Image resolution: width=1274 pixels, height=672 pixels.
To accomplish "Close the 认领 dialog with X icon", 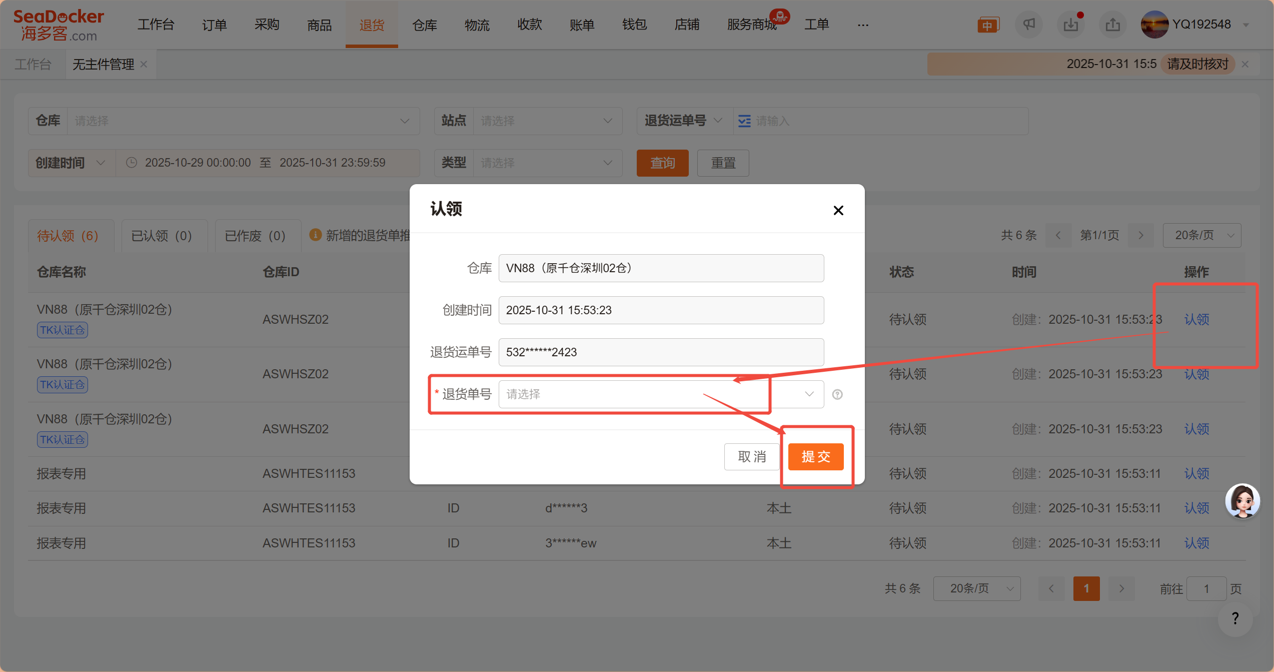I will pos(838,210).
